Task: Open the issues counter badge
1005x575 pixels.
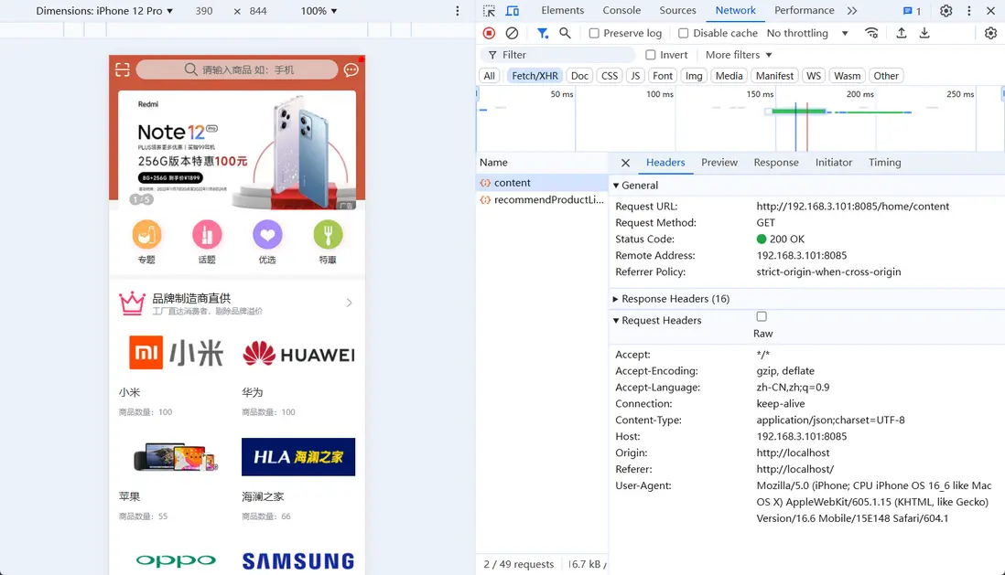Action: pyautogui.click(x=912, y=11)
